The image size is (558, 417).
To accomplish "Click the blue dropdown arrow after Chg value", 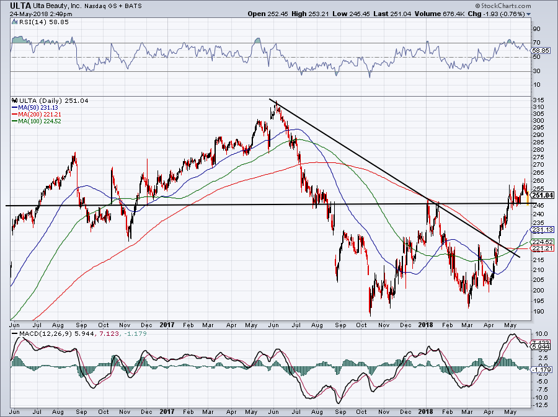I will [528, 14].
